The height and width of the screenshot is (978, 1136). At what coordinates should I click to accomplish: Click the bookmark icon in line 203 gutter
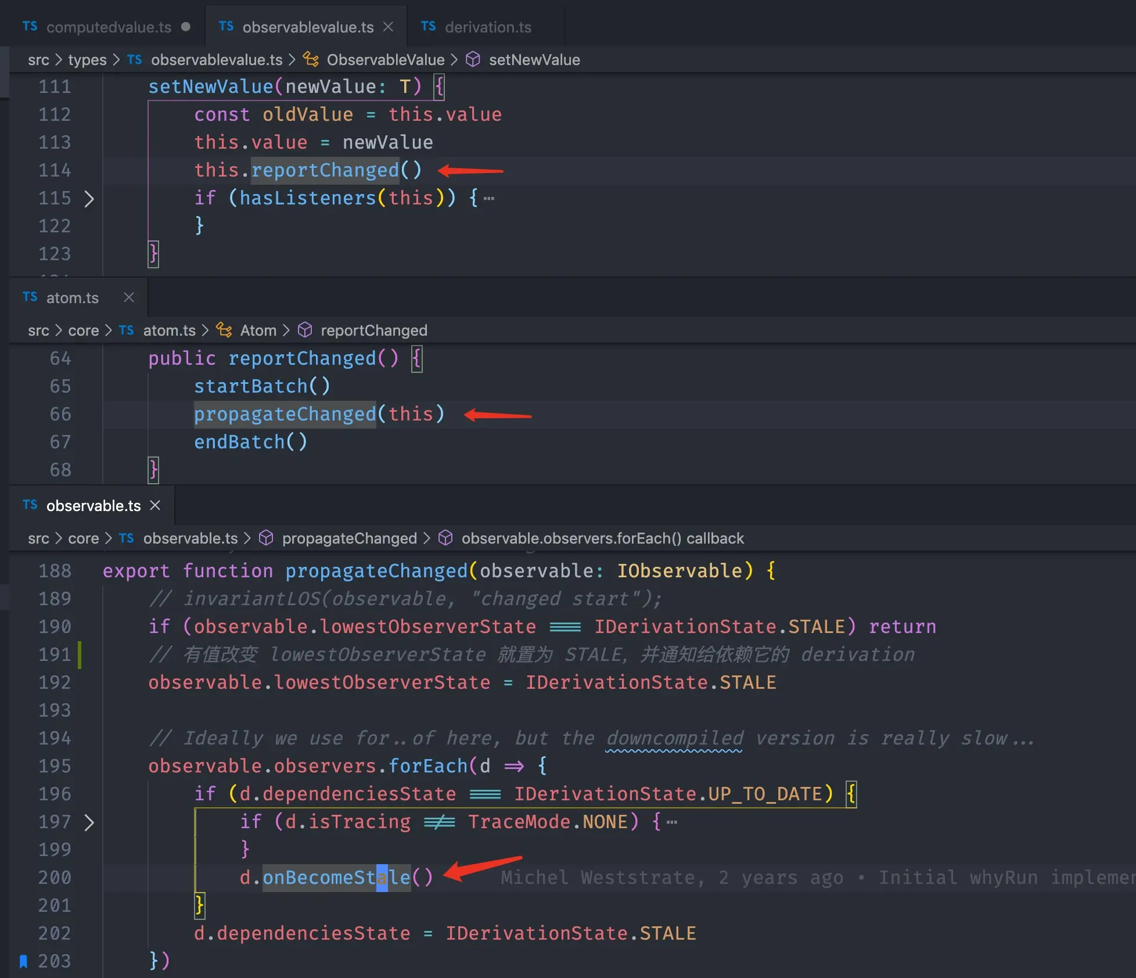(x=23, y=961)
